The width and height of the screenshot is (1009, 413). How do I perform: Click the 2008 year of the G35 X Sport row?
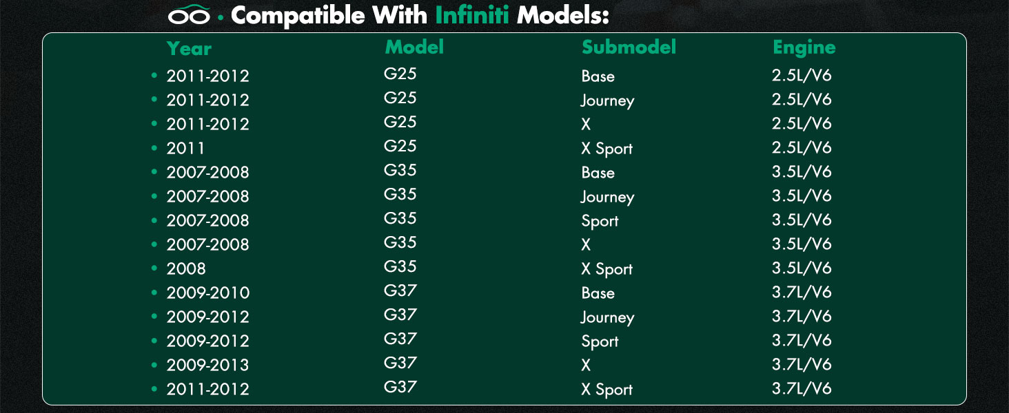186,268
